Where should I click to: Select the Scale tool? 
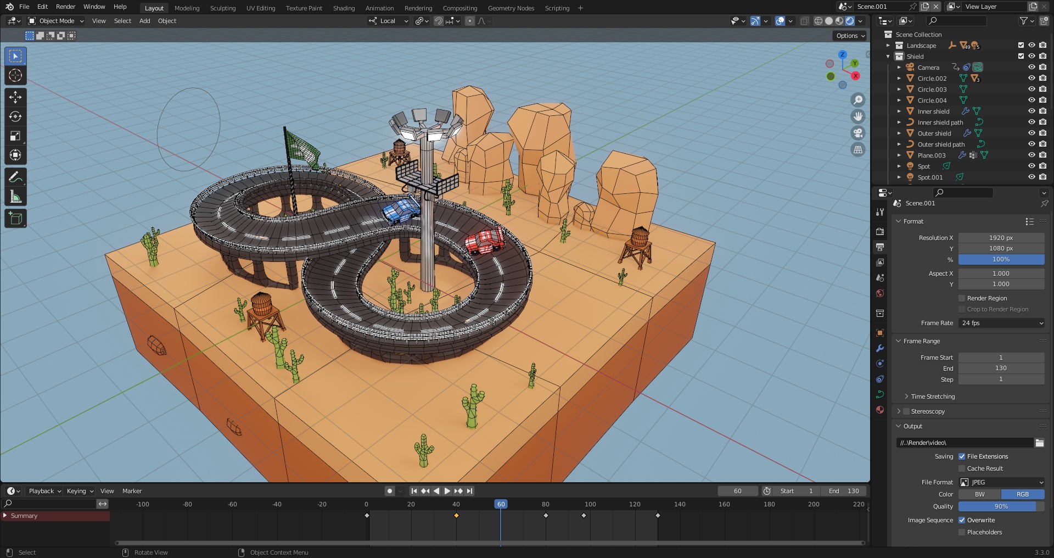tap(15, 136)
